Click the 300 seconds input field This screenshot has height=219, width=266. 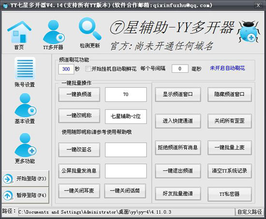point(66,69)
